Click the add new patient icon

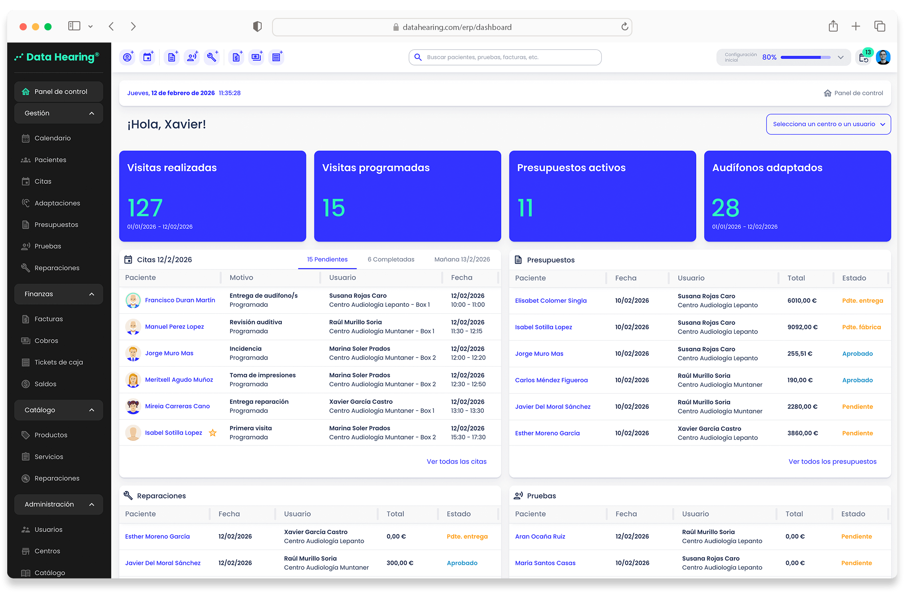tap(128, 57)
